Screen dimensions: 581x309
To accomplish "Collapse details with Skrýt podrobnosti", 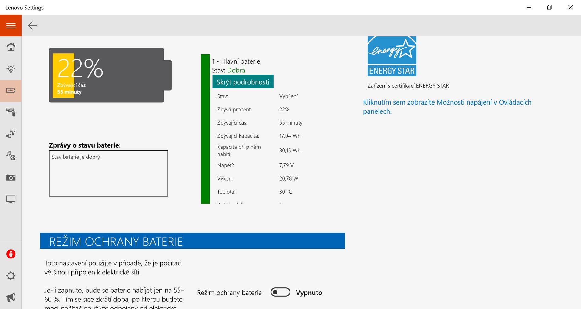I will pyautogui.click(x=243, y=82).
